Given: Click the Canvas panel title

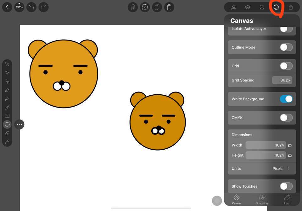Looking at the screenshot, I should 242,21.
